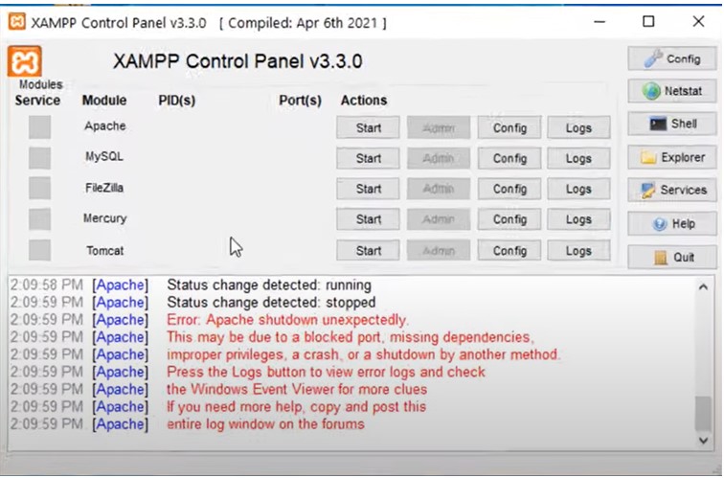The image size is (724, 478).
Task: Start the Apache module
Action: point(368,127)
